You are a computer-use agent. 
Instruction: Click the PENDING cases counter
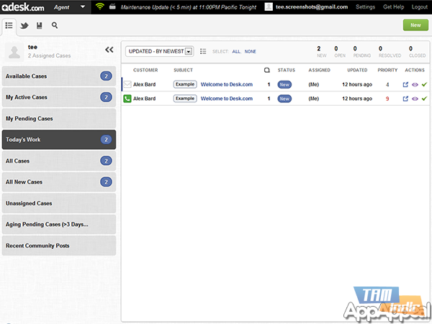coord(361,52)
